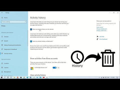The width and height of the screenshot is (120, 90).
Task: Click the Know your privacy options text
Action: [x=104, y=21]
